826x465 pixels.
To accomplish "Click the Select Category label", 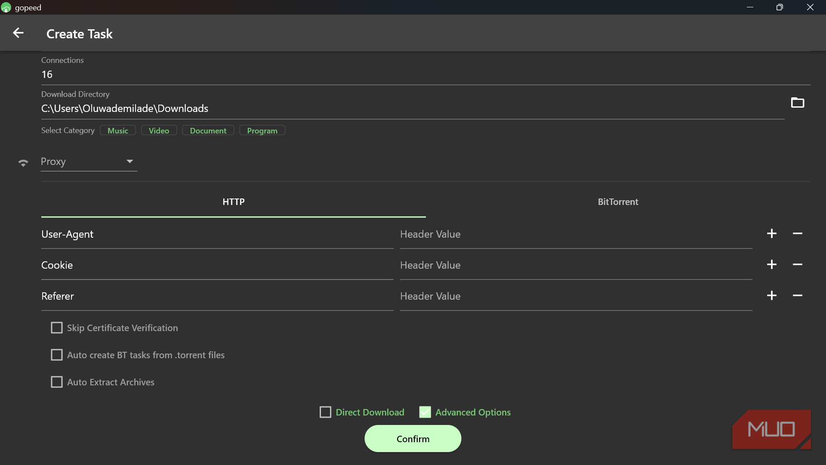I will [68, 130].
